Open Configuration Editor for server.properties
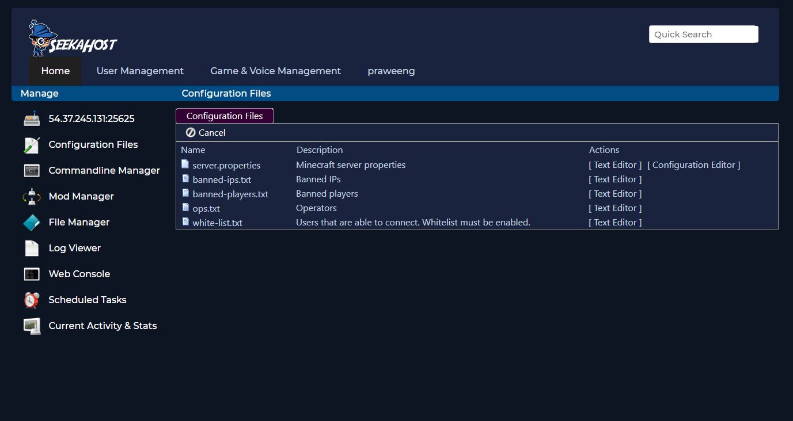 [694, 165]
